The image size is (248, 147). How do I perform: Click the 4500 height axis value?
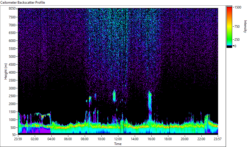click(12, 65)
